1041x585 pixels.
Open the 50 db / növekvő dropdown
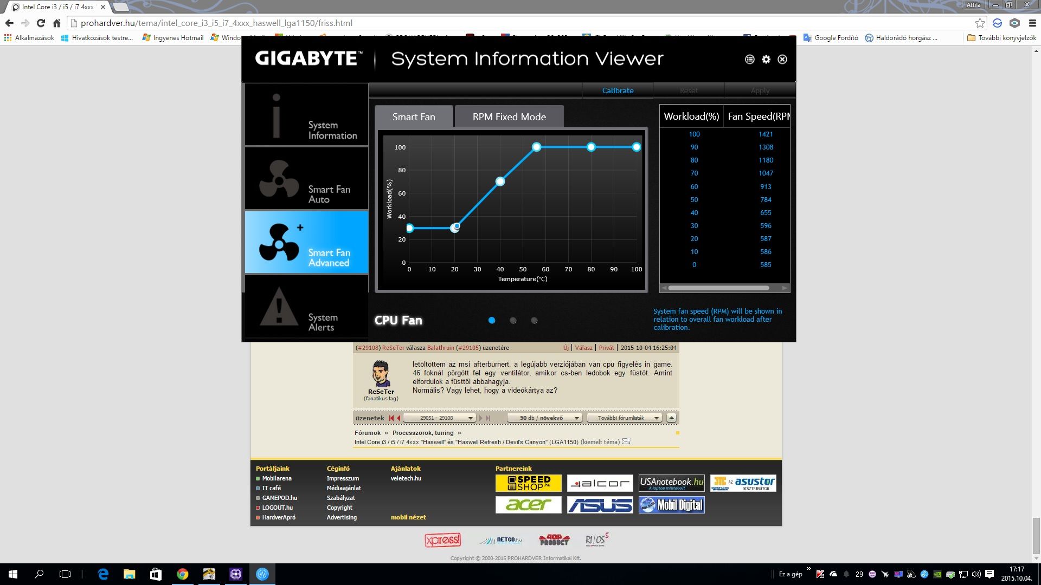click(544, 418)
